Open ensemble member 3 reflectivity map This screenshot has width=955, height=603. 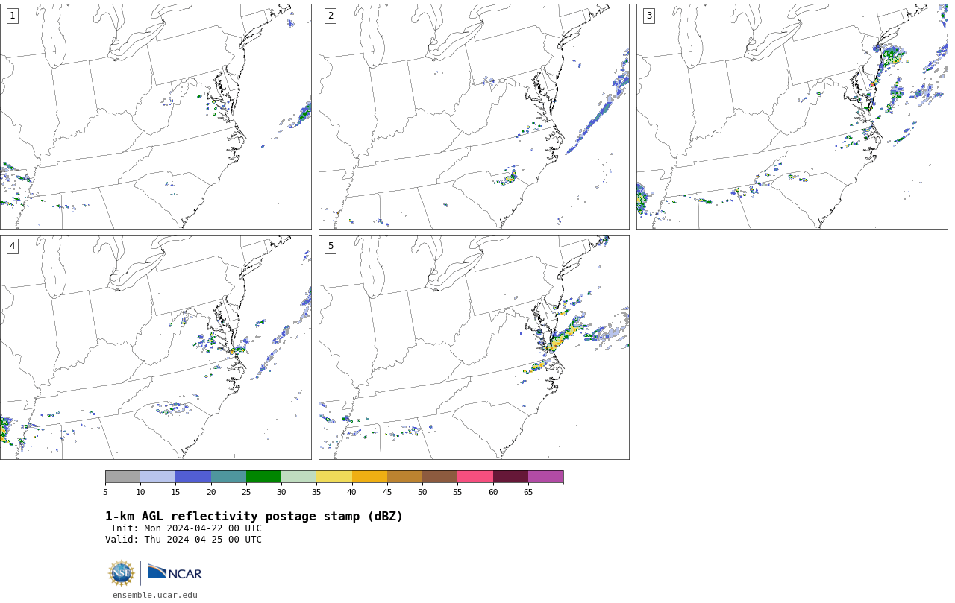(x=792, y=116)
